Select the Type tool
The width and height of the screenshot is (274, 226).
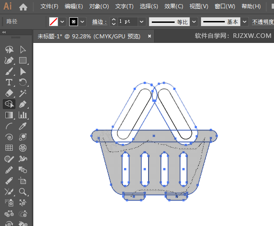click(9, 82)
